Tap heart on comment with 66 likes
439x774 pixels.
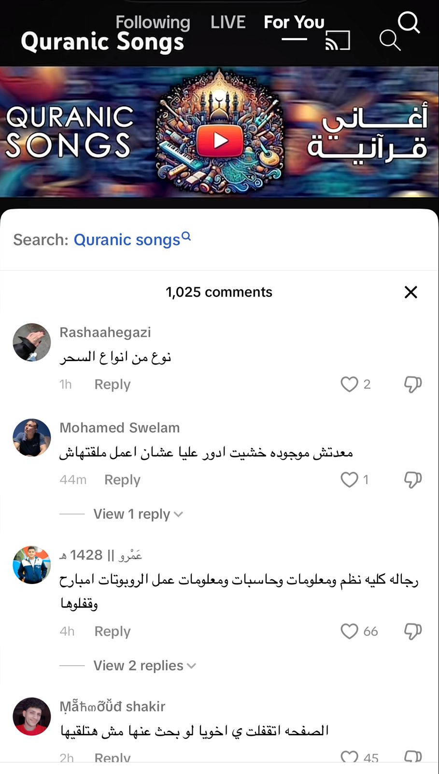click(349, 631)
